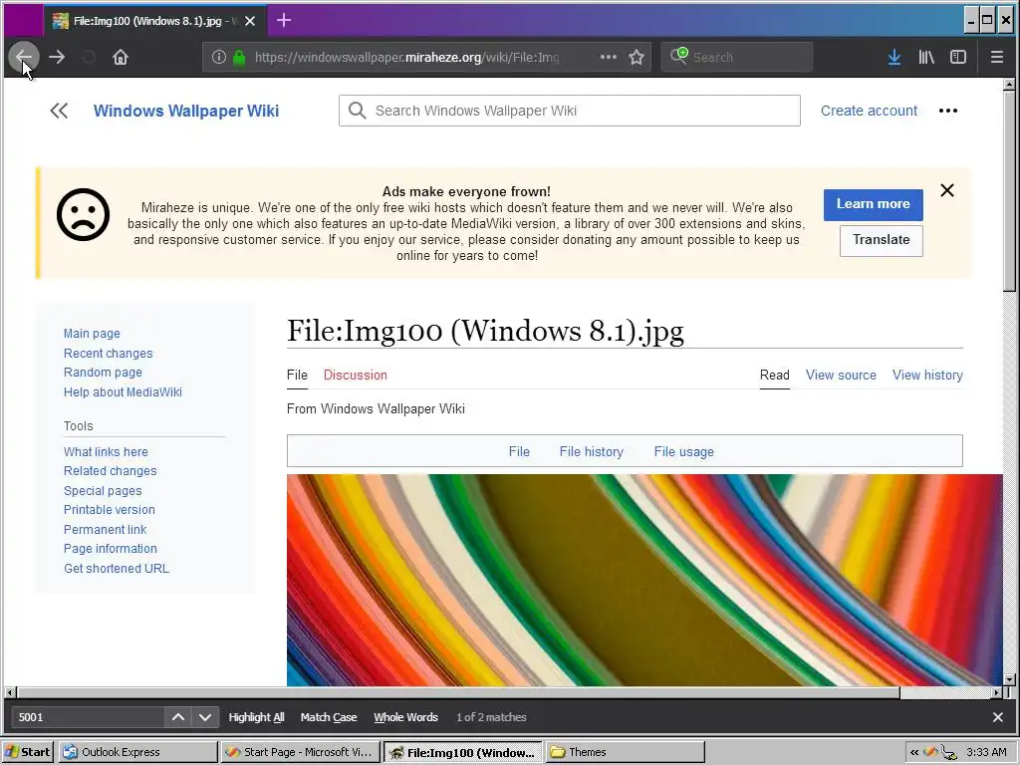Open What links here tool
Screen dimensions: 1020x765
click(x=106, y=451)
